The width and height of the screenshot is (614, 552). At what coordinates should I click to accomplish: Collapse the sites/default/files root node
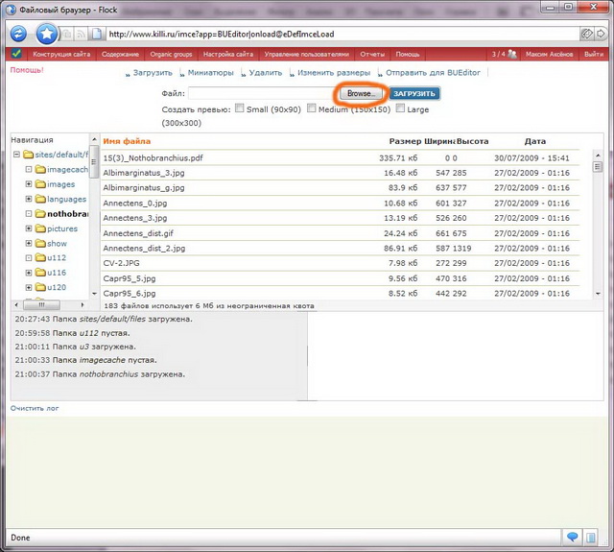tap(15, 155)
